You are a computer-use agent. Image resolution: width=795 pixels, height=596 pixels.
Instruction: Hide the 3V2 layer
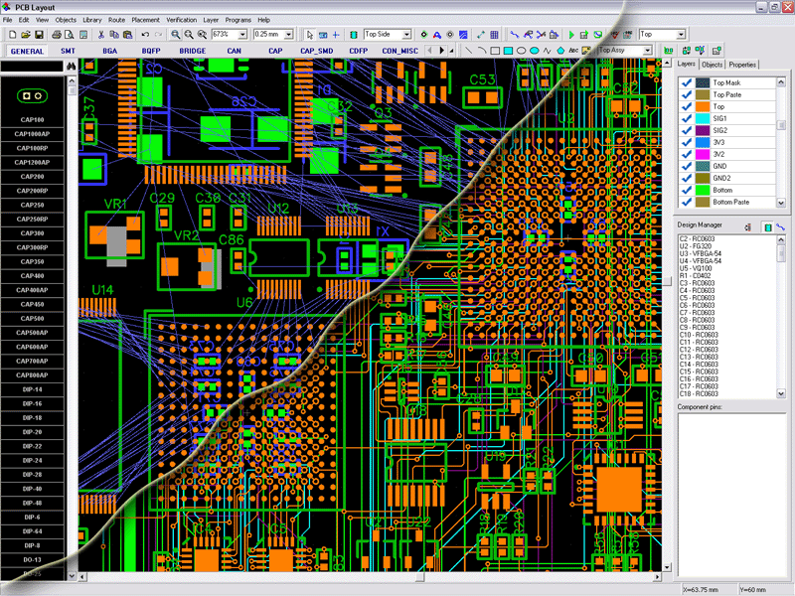687,154
